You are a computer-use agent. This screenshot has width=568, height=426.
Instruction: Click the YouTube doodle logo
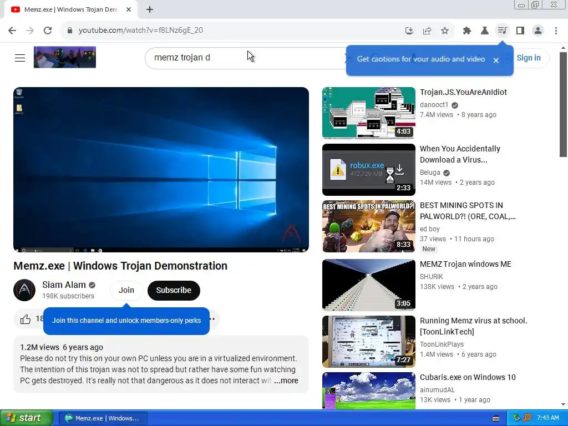65,57
